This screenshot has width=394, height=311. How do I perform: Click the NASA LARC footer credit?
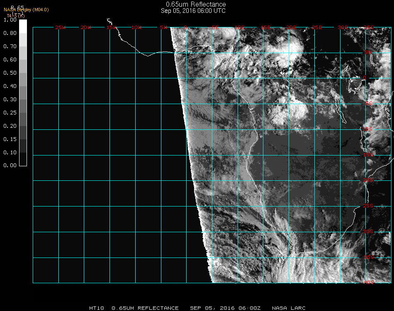click(288, 308)
